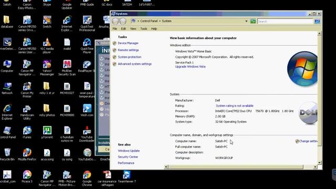
Task: Open Canon My Printer desktop icon
Action: (27, 90)
